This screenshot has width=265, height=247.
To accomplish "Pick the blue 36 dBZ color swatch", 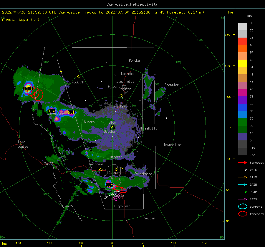I will 243,107.
